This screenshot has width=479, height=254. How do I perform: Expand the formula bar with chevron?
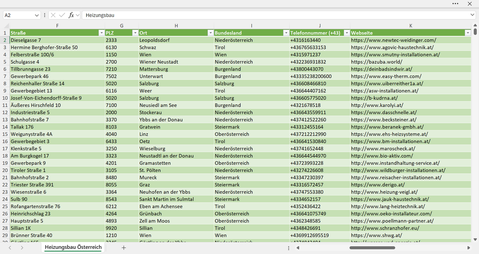[x=472, y=15]
